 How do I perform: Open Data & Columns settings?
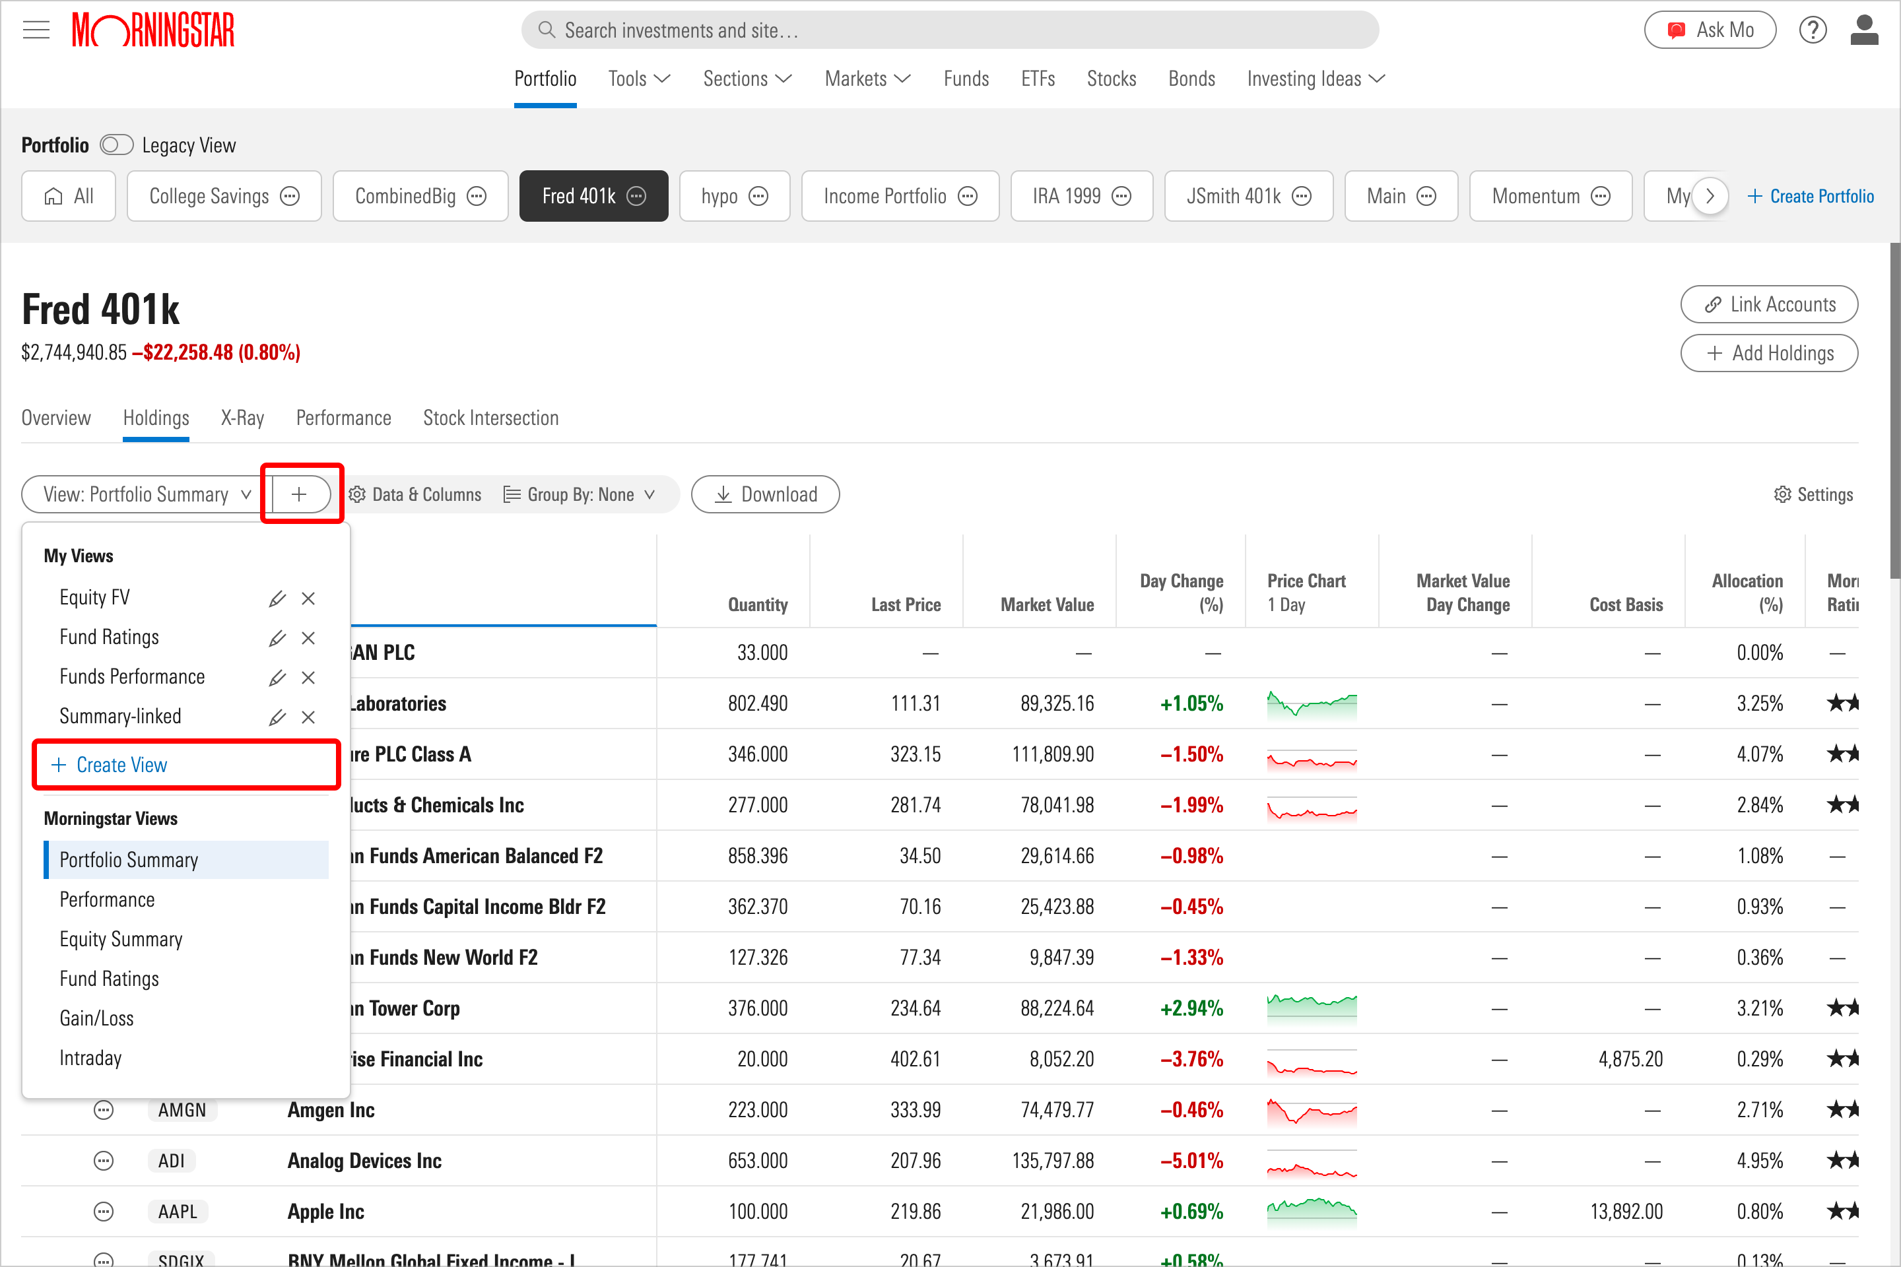pos(415,494)
